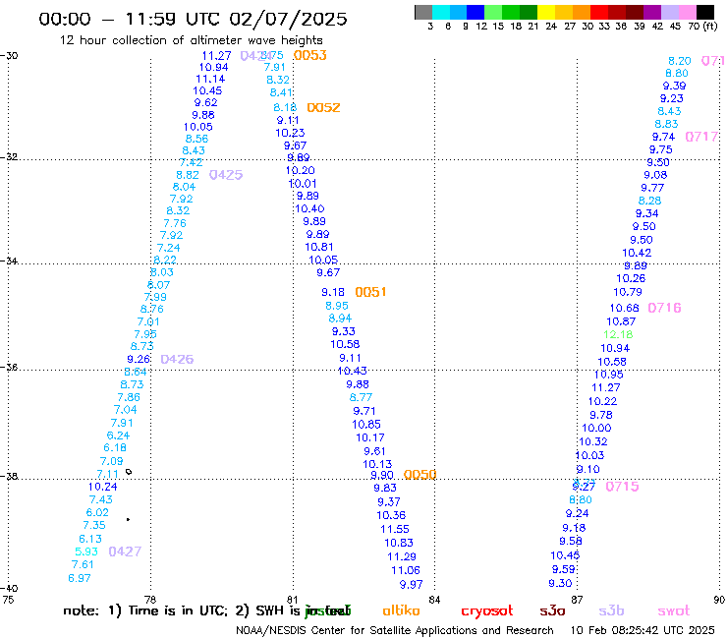
Task: Click wave height value 6.97
Action: point(80,579)
